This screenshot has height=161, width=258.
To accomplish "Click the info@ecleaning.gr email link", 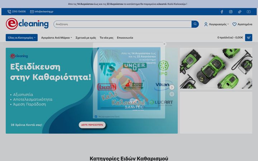I will 42,11.
